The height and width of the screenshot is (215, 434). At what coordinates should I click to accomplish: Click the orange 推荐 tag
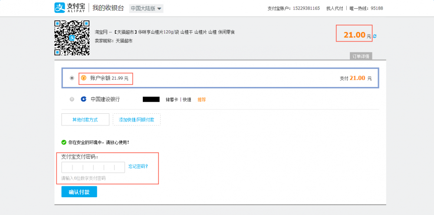[201, 99]
